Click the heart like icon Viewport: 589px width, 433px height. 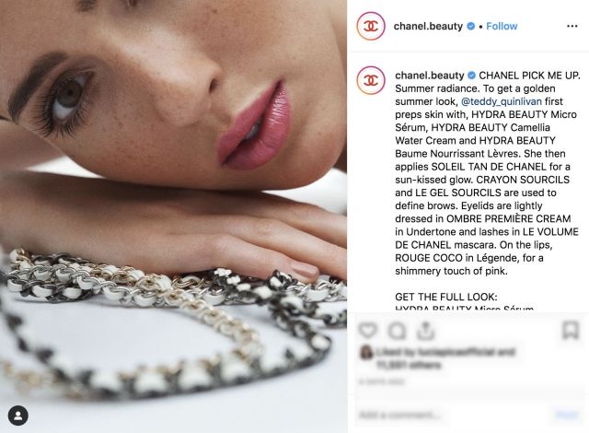[368, 331]
